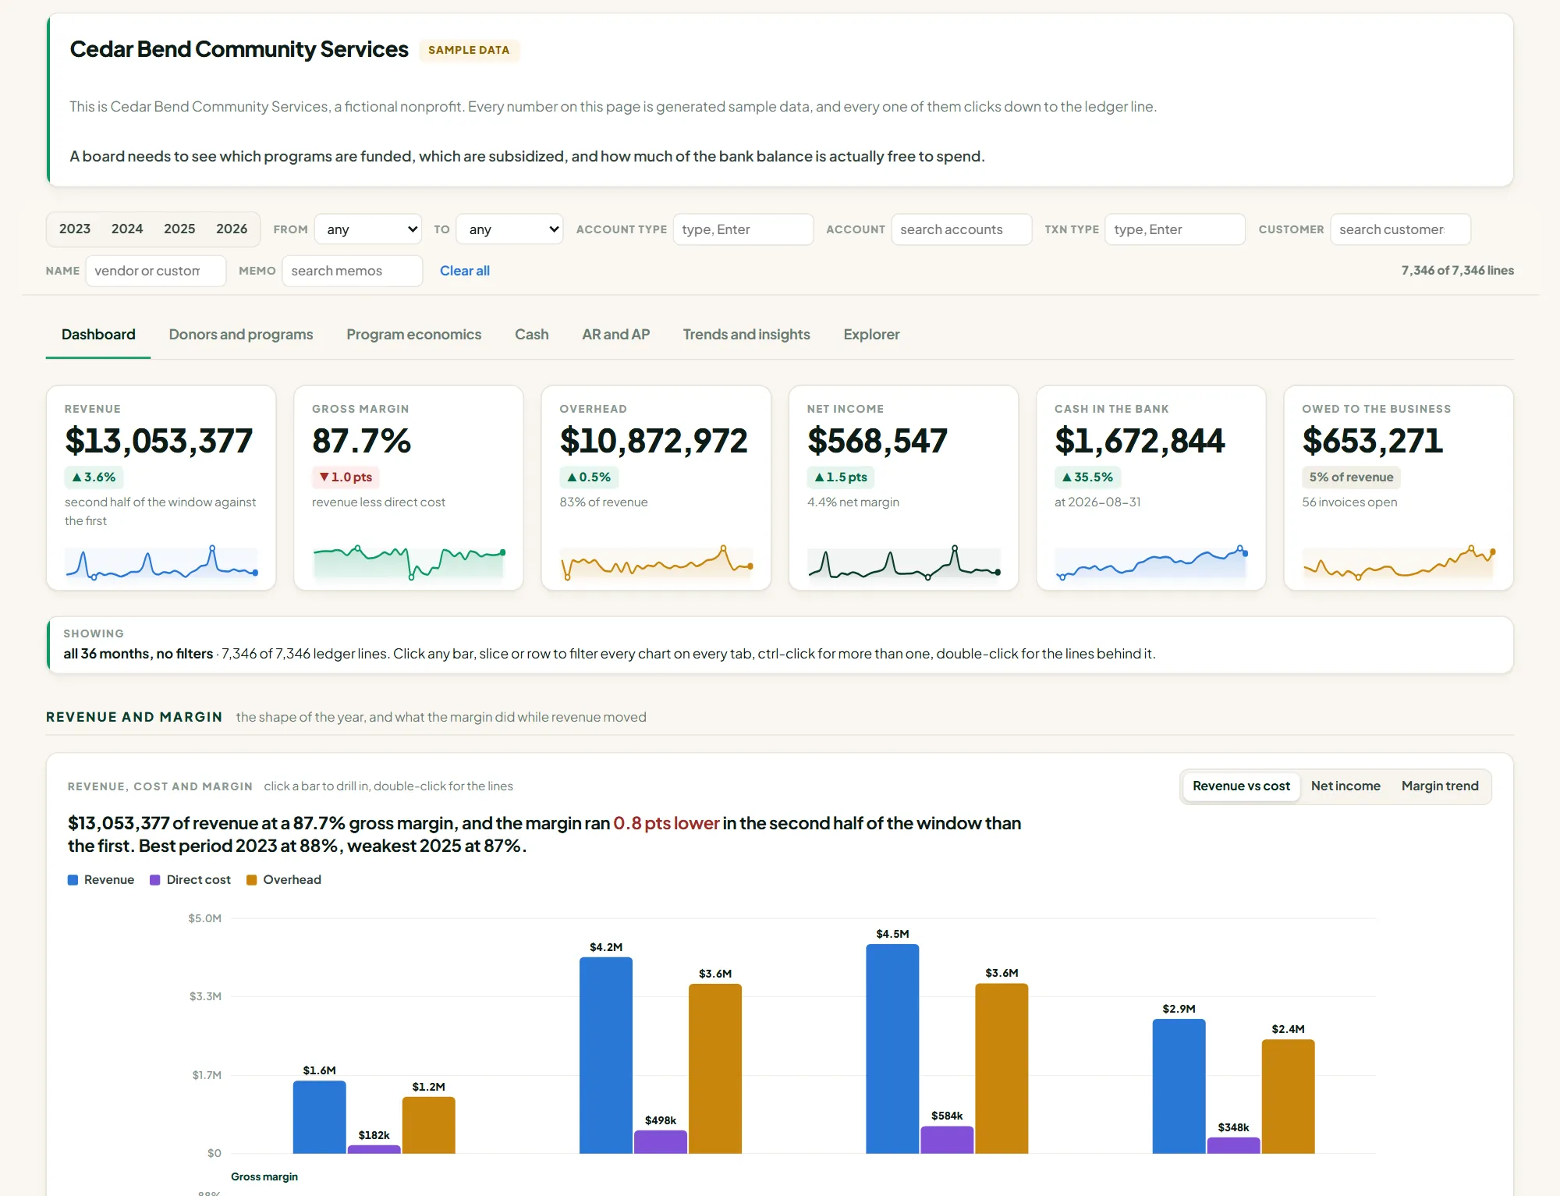Image resolution: width=1560 pixels, height=1196 pixels.
Task: Click the Cash in the Bank $1,672,844 figure
Action: pos(1140,441)
